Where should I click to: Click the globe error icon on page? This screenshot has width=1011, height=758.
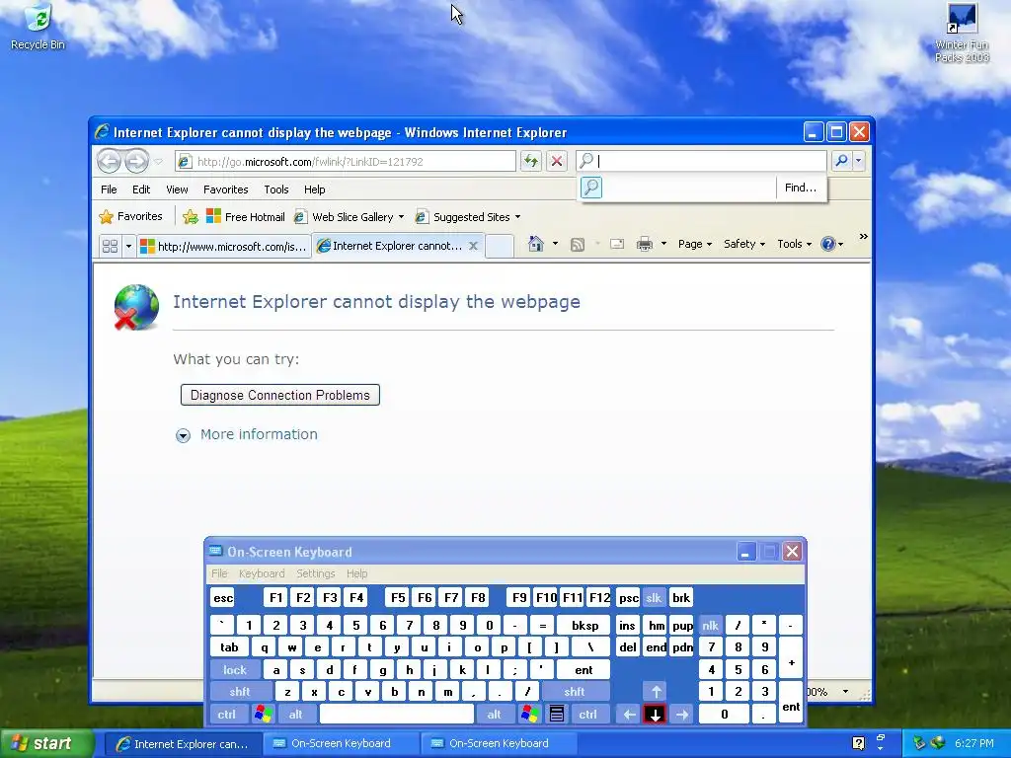click(136, 307)
